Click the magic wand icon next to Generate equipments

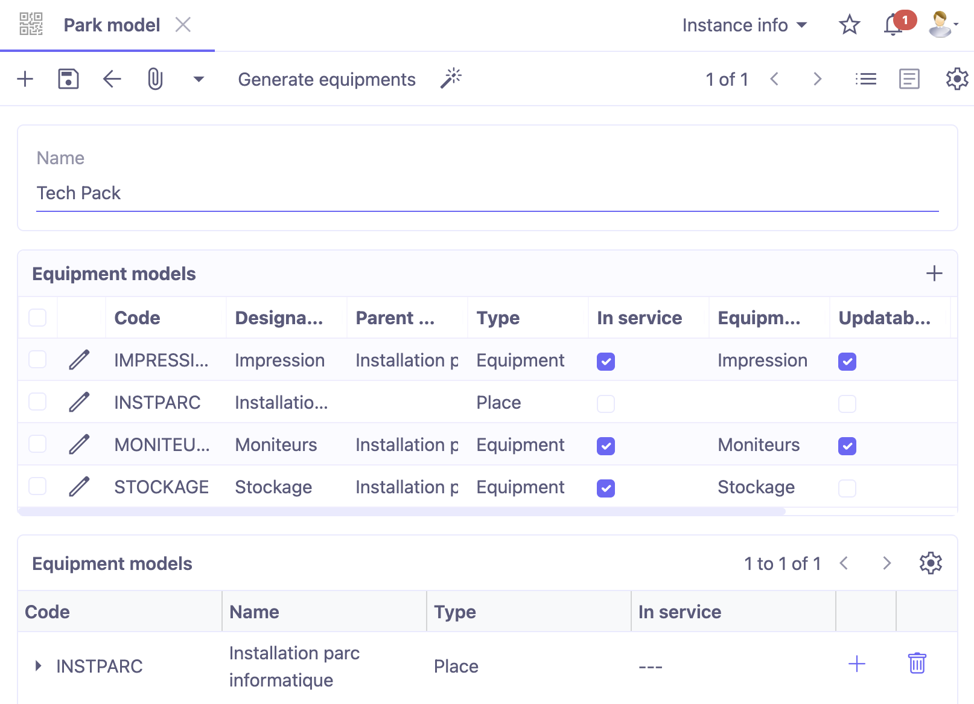(x=450, y=78)
